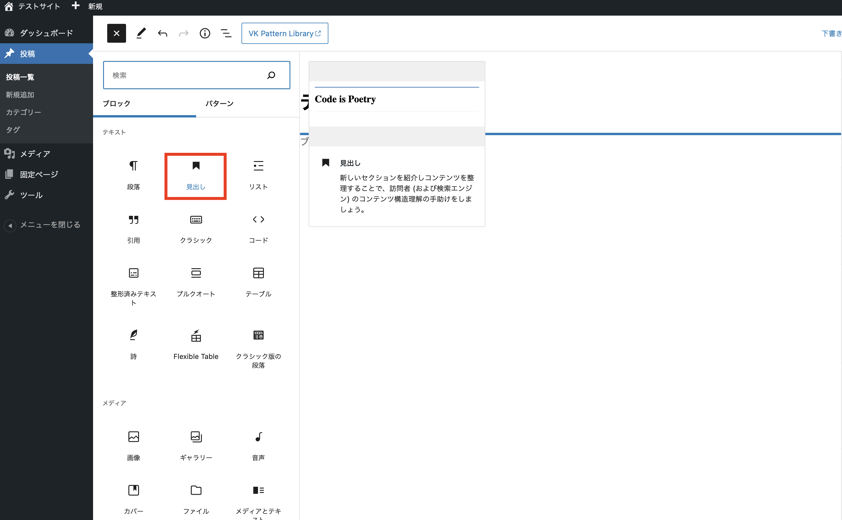Viewport: 842px width, 520px height.
Task: Insert the 画像 image block
Action: point(133,446)
